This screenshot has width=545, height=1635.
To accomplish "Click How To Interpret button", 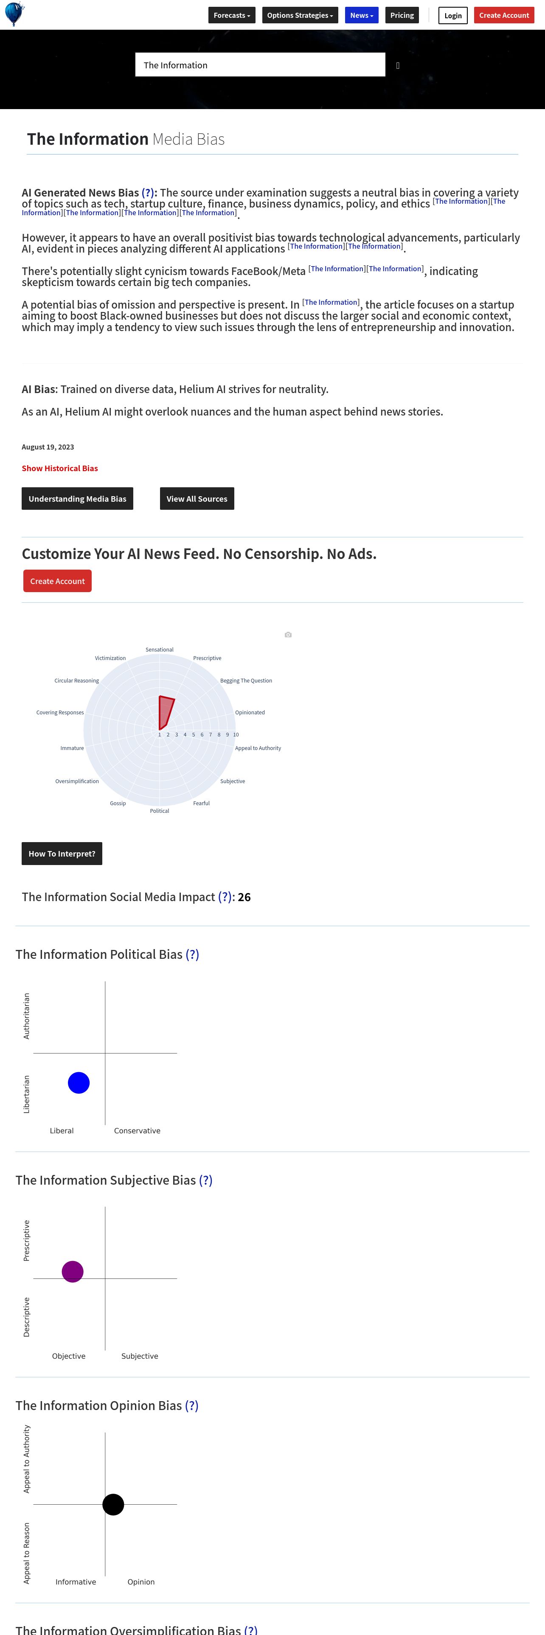I will [62, 854].
